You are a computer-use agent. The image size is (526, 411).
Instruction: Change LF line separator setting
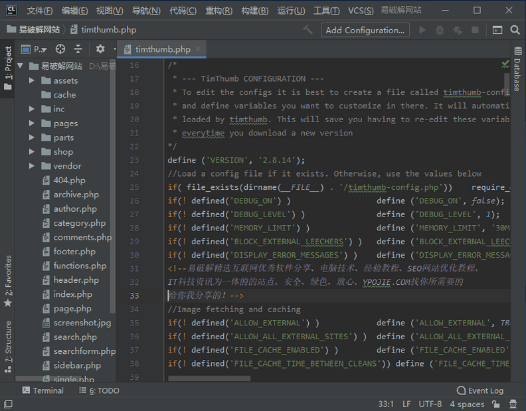406,404
